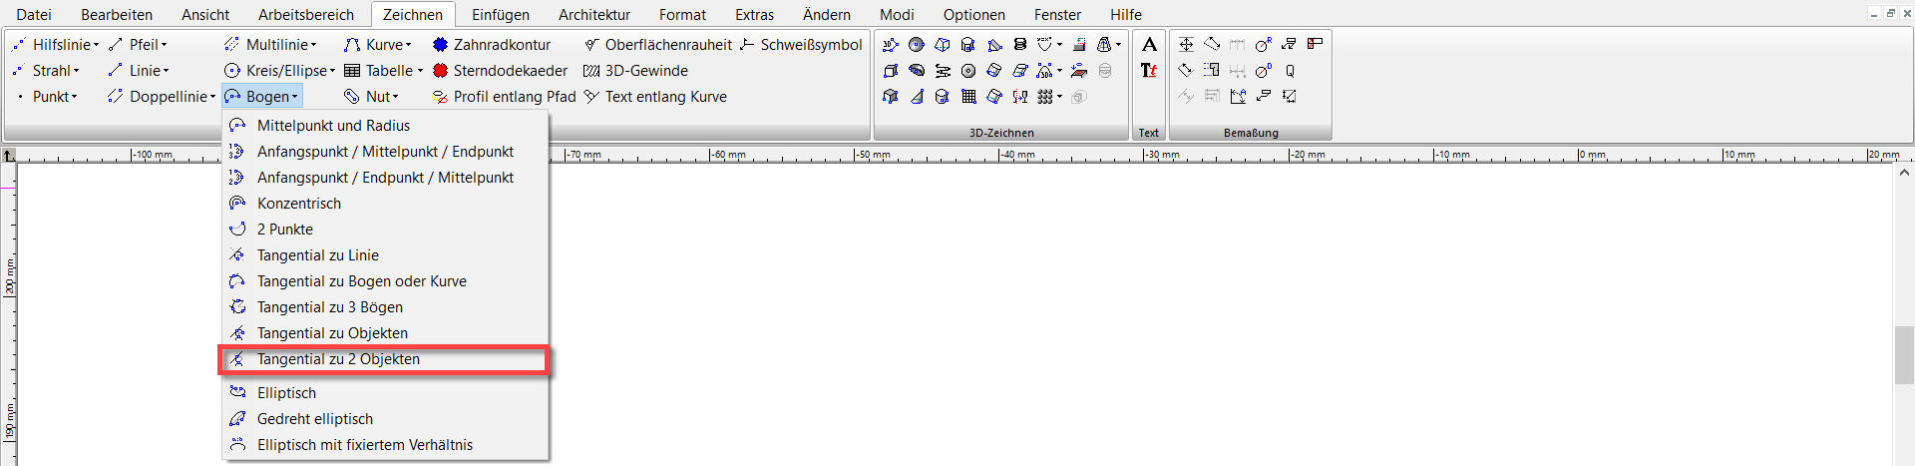The height and width of the screenshot is (466, 1915).
Task: Choose Konzentrisch arc option
Action: [x=385, y=204]
